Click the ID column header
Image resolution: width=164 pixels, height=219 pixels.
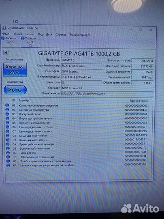[13, 100]
